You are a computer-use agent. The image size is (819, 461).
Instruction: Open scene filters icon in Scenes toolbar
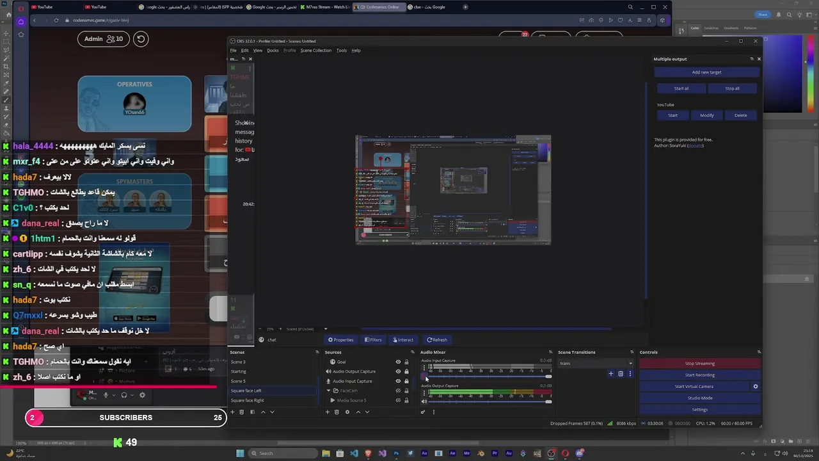pyautogui.click(x=252, y=412)
